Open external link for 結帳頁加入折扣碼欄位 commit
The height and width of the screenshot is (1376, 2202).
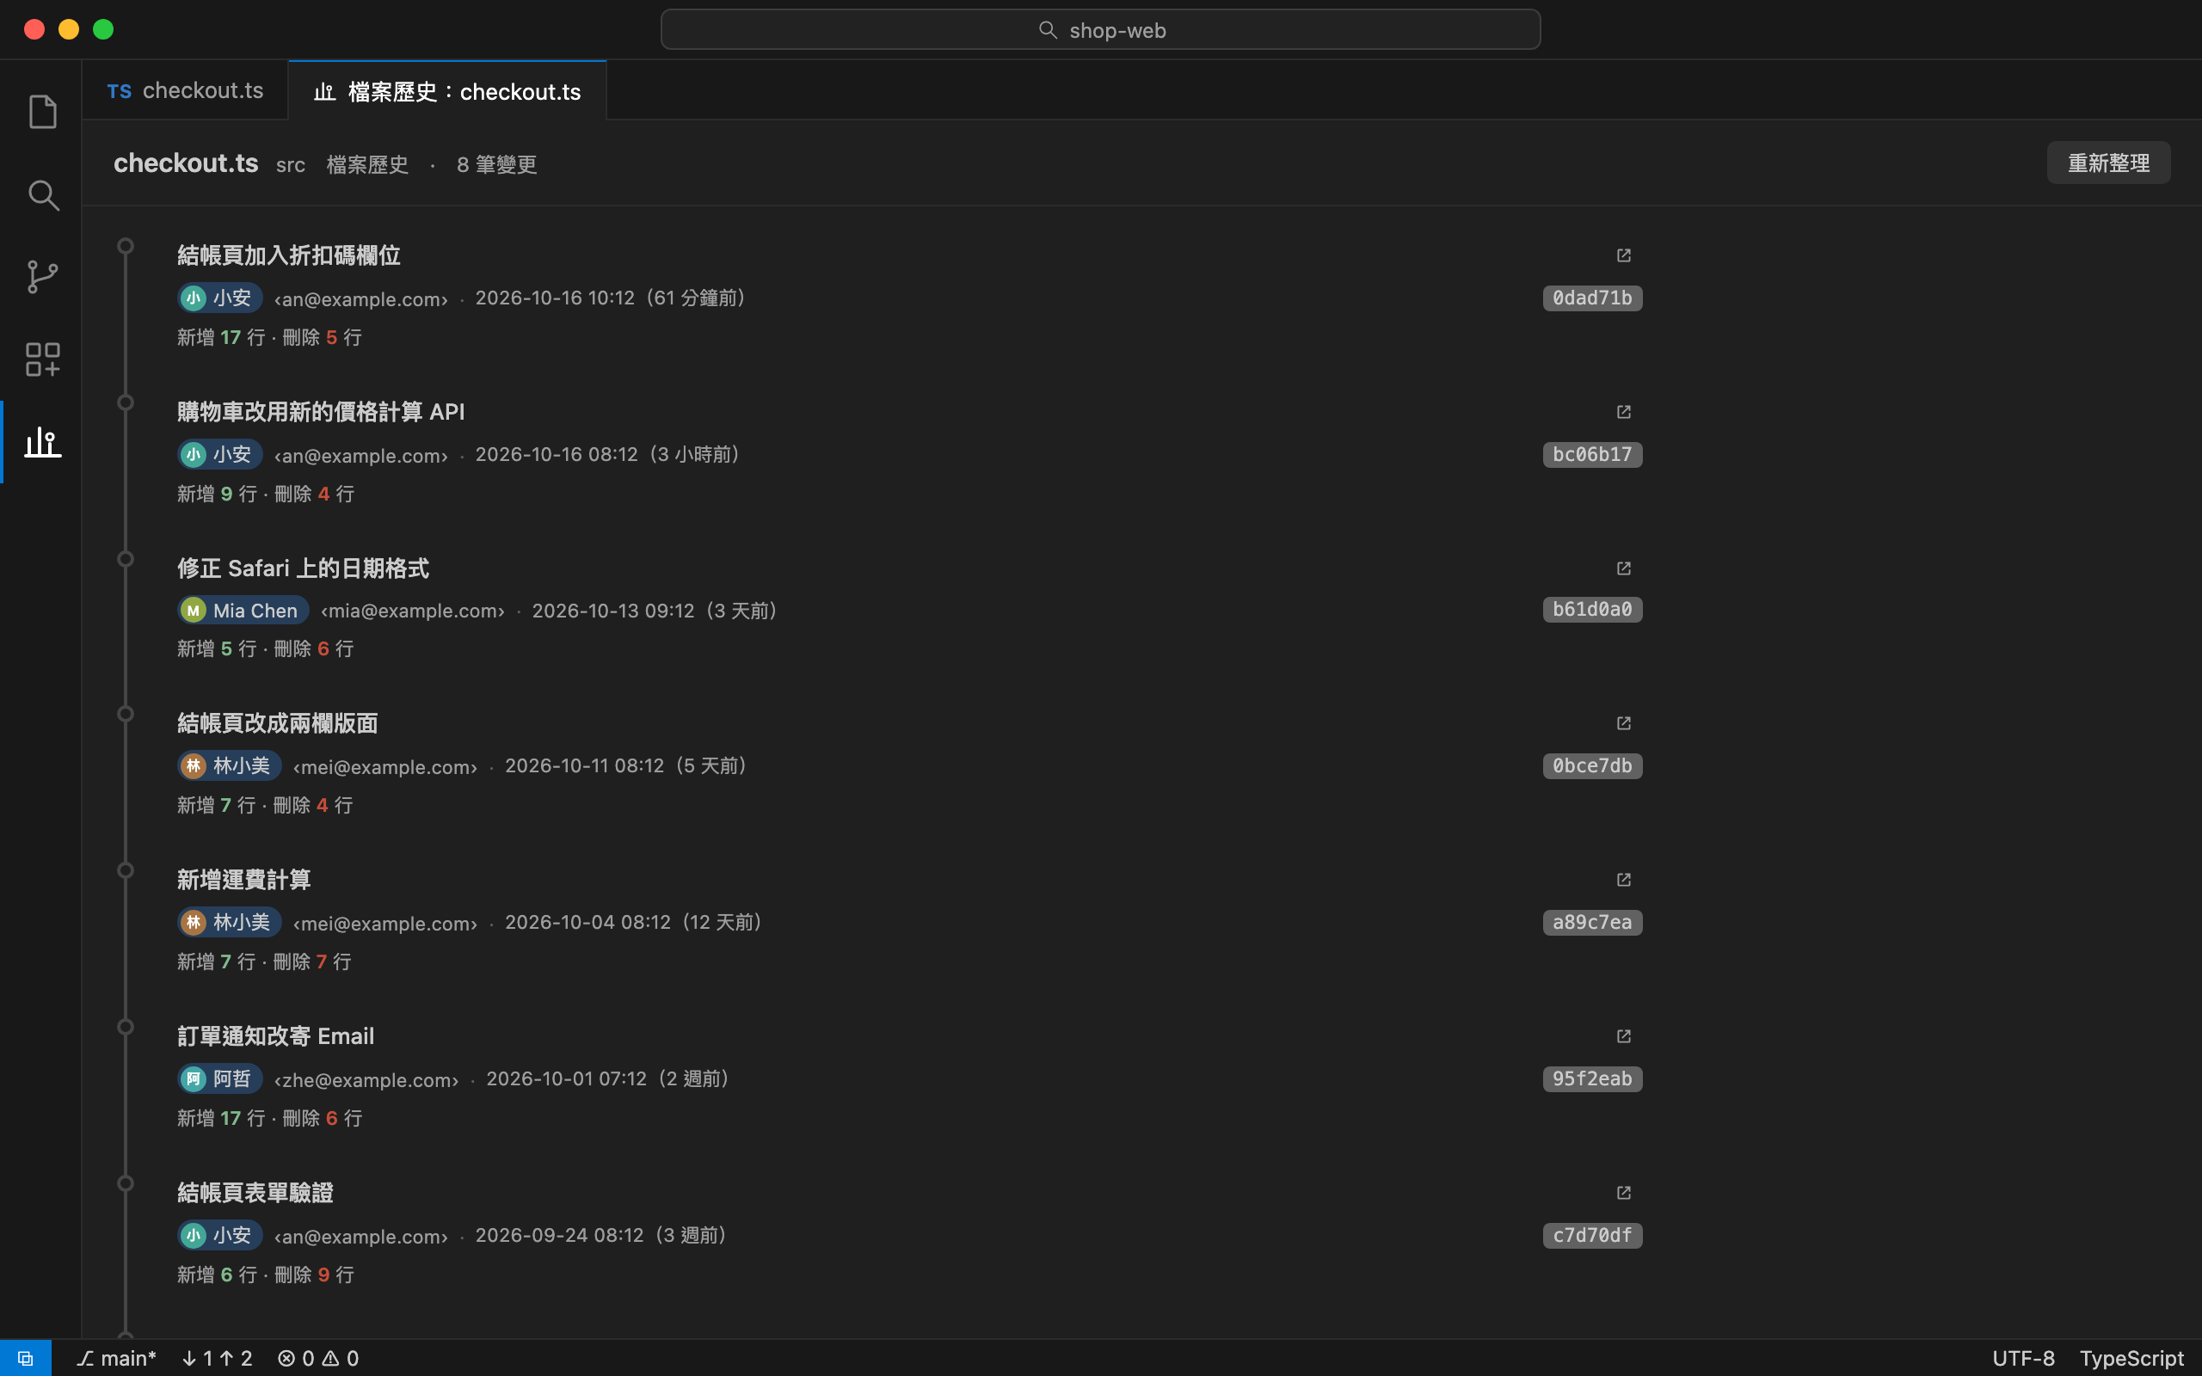1623,255
